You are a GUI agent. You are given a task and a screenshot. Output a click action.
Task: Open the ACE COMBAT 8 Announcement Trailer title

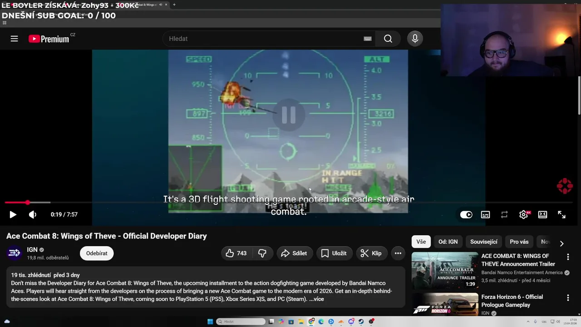pos(518,260)
